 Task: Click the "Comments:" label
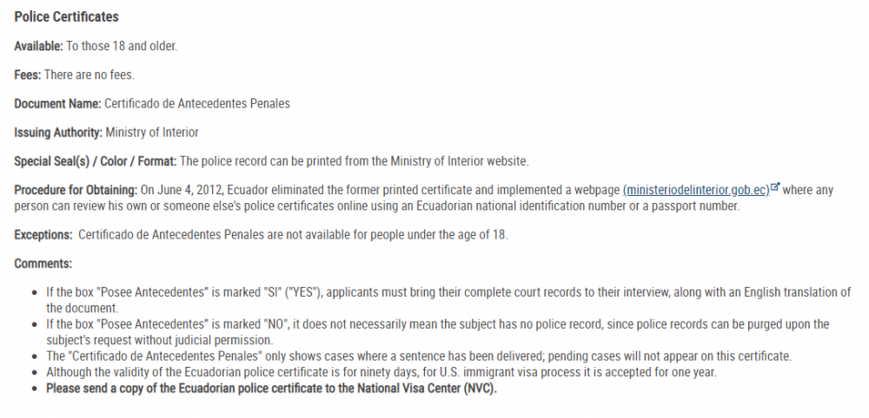43,264
